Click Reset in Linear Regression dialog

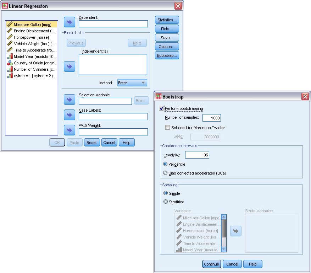pos(92,143)
